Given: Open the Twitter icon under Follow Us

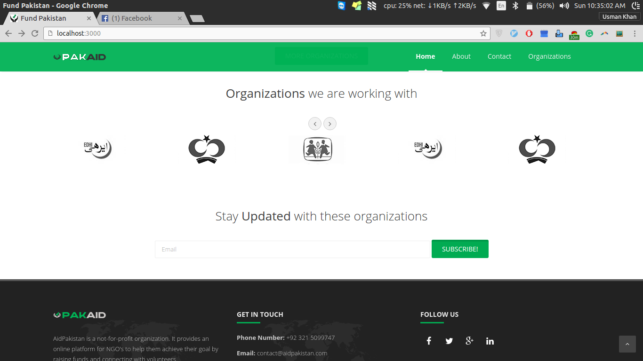Looking at the screenshot, I should click(x=449, y=341).
